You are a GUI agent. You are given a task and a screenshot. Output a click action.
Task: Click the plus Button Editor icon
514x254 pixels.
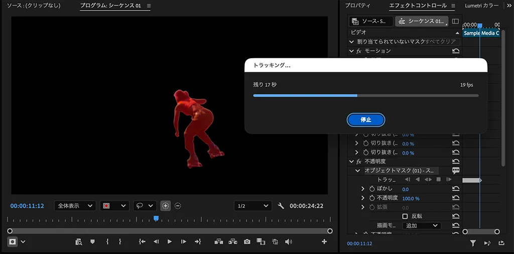324,241
